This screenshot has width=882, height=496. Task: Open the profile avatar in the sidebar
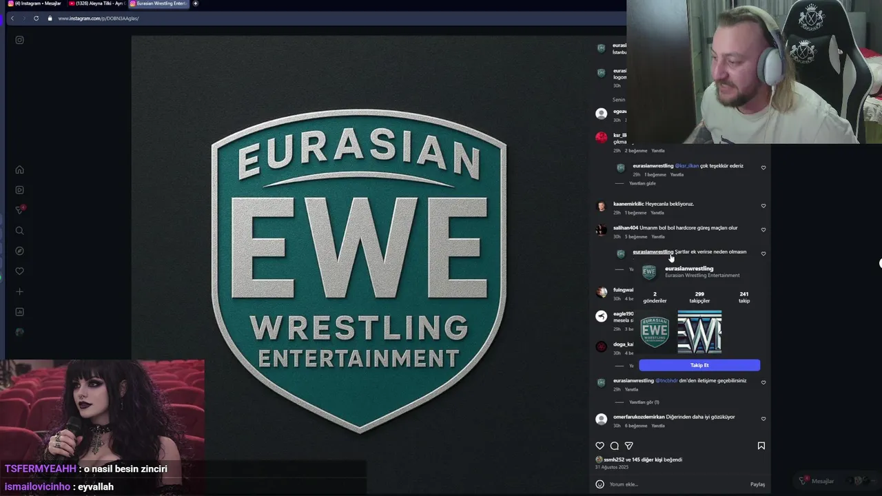point(19,332)
